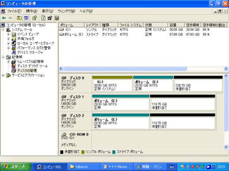This screenshot has height=171, width=229.
Task: Open the ファイル(F) menu
Action: (x=14, y=11)
